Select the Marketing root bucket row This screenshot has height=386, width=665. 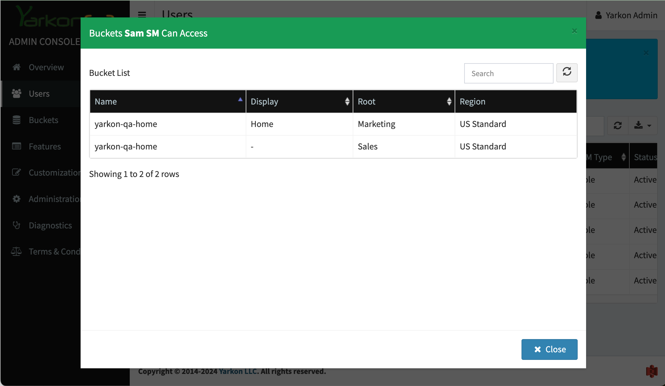pyautogui.click(x=376, y=124)
